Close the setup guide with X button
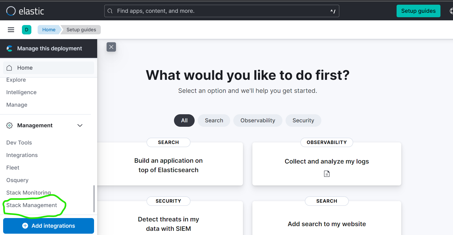Viewport: 453px width, 235px height. coord(111,47)
